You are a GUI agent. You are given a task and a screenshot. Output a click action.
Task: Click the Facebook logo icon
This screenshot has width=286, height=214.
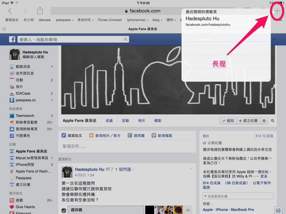[x=12, y=39]
